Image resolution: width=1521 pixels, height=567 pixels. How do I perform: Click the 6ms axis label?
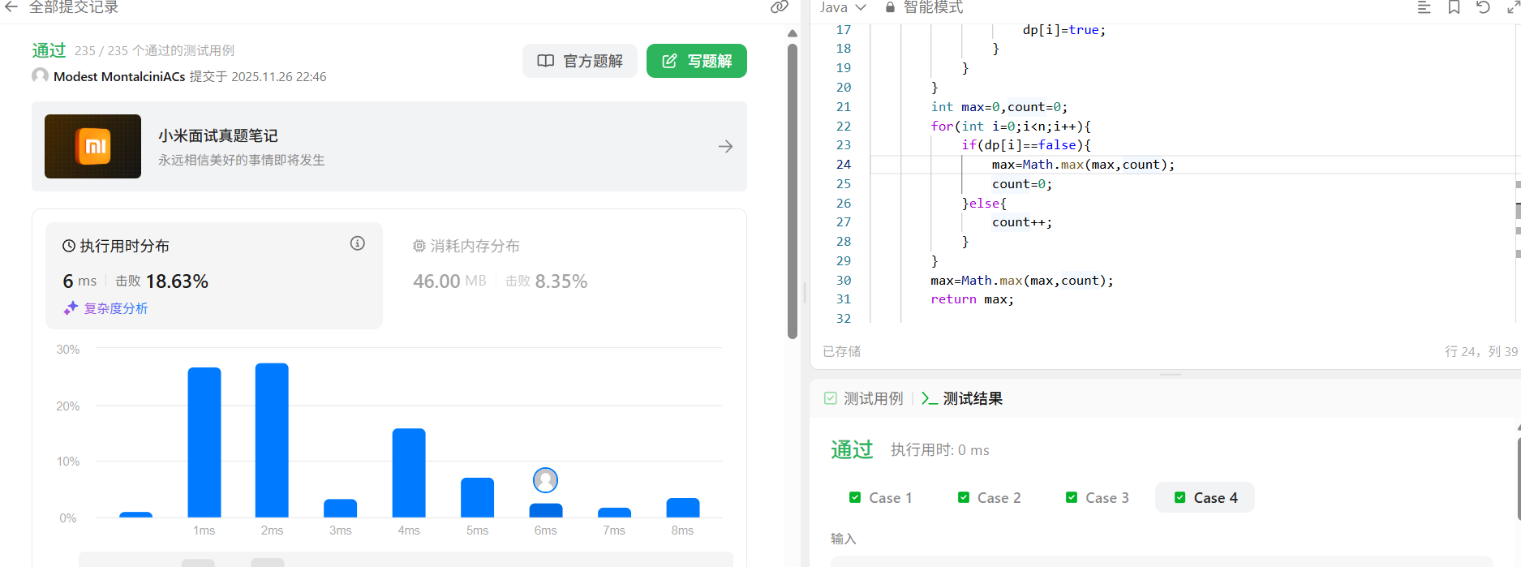click(x=545, y=530)
